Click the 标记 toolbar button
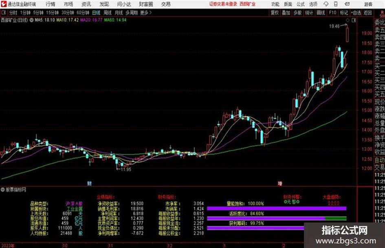 (x=344, y=13)
